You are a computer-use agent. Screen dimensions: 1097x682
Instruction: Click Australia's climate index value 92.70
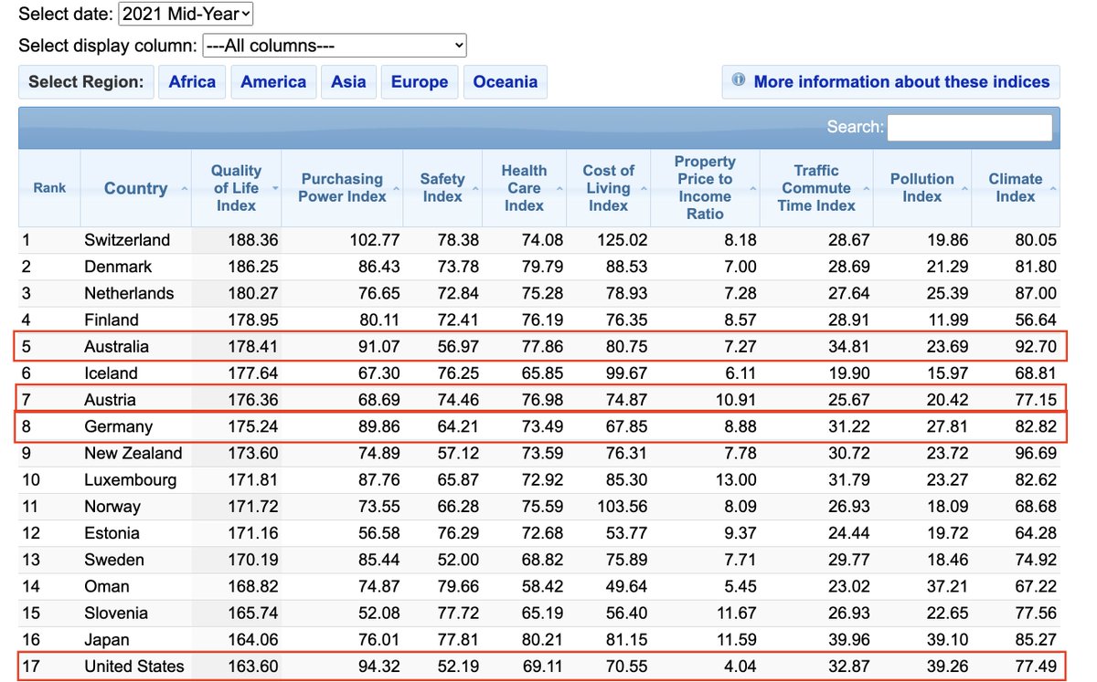coord(1034,347)
